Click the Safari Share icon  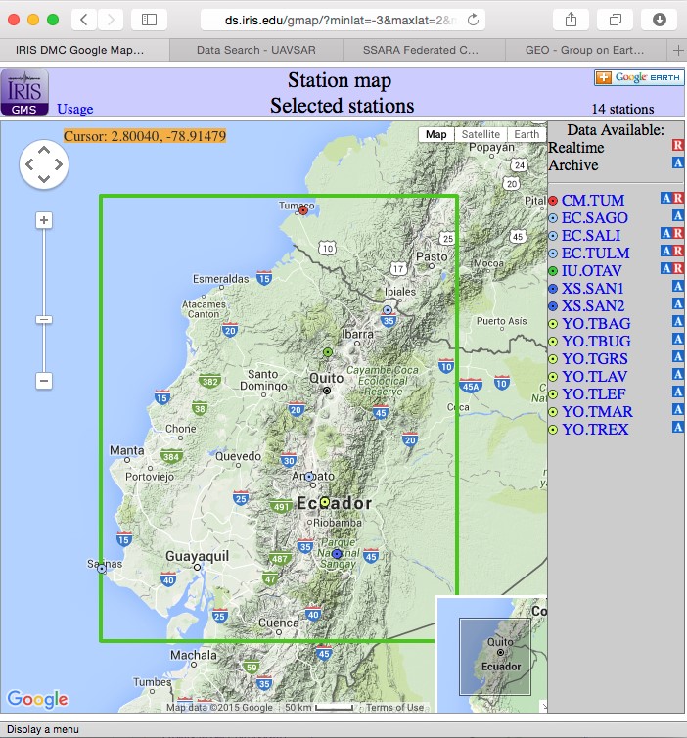point(570,20)
